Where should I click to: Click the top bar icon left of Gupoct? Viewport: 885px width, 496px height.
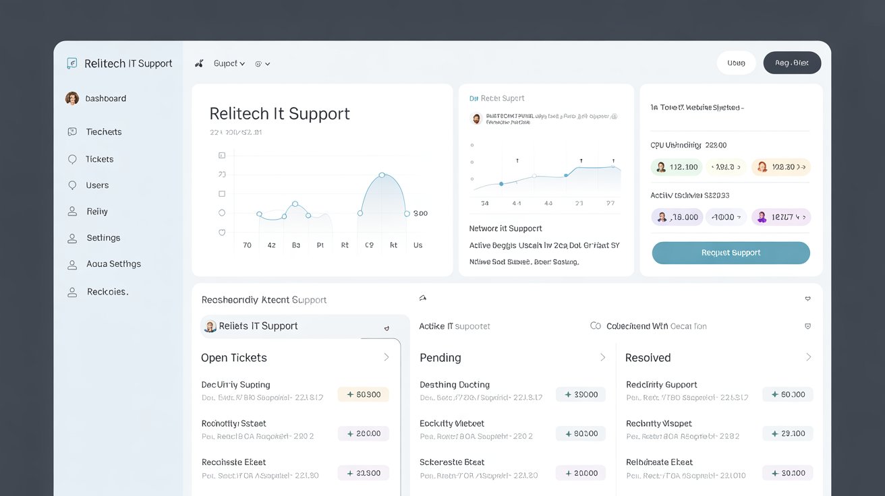point(199,63)
